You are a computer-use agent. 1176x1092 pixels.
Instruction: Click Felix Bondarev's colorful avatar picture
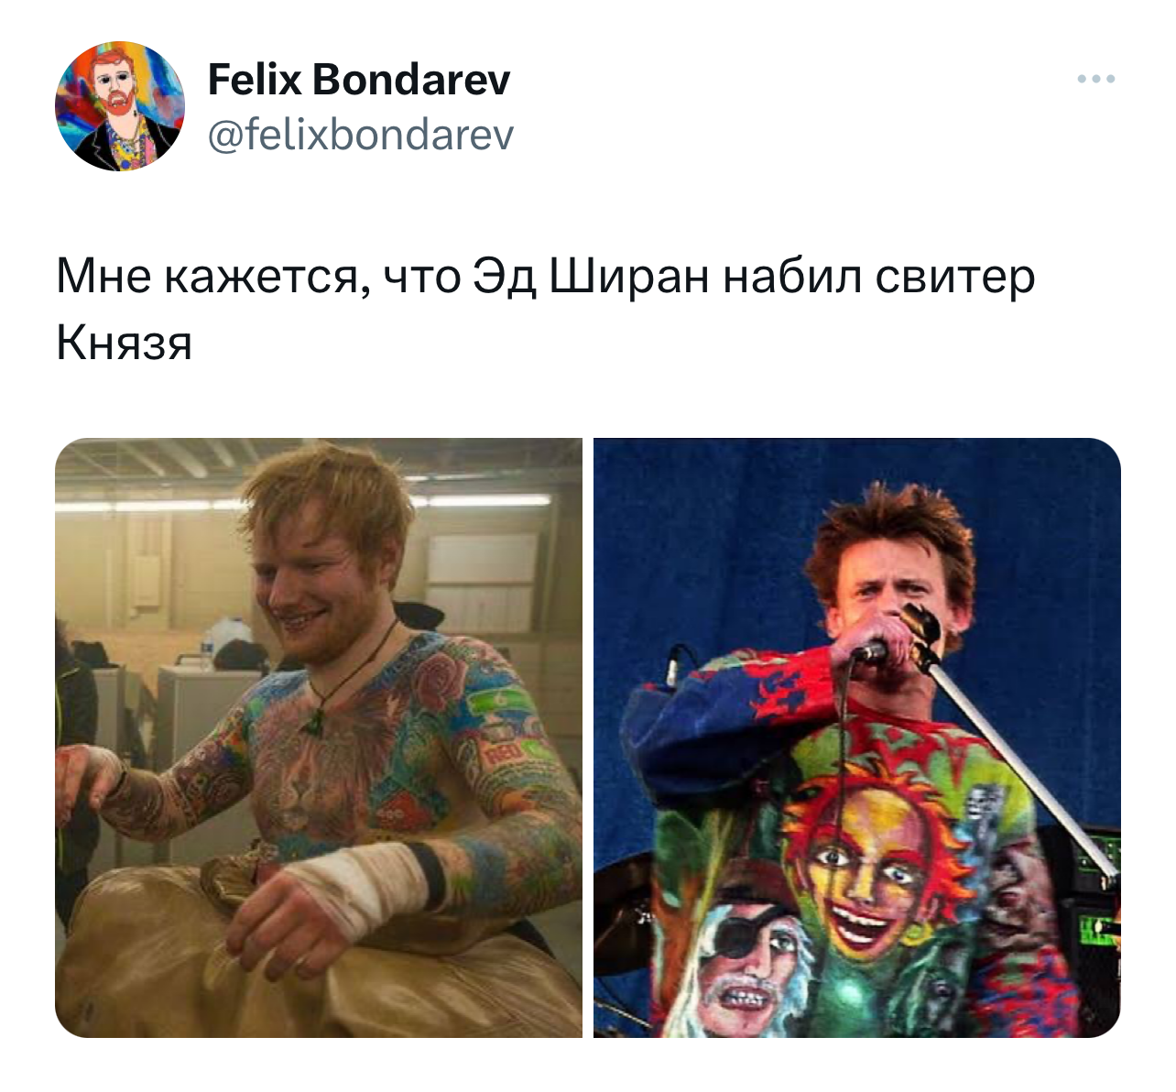coord(120,106)
